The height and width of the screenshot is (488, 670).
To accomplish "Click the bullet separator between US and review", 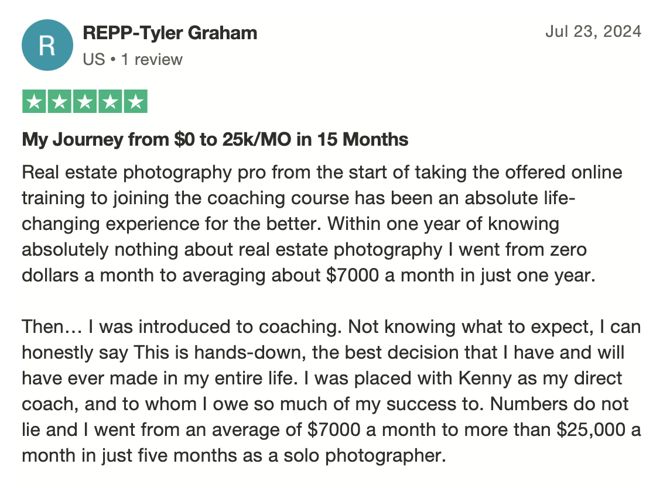I will click(x=113, y=60).
